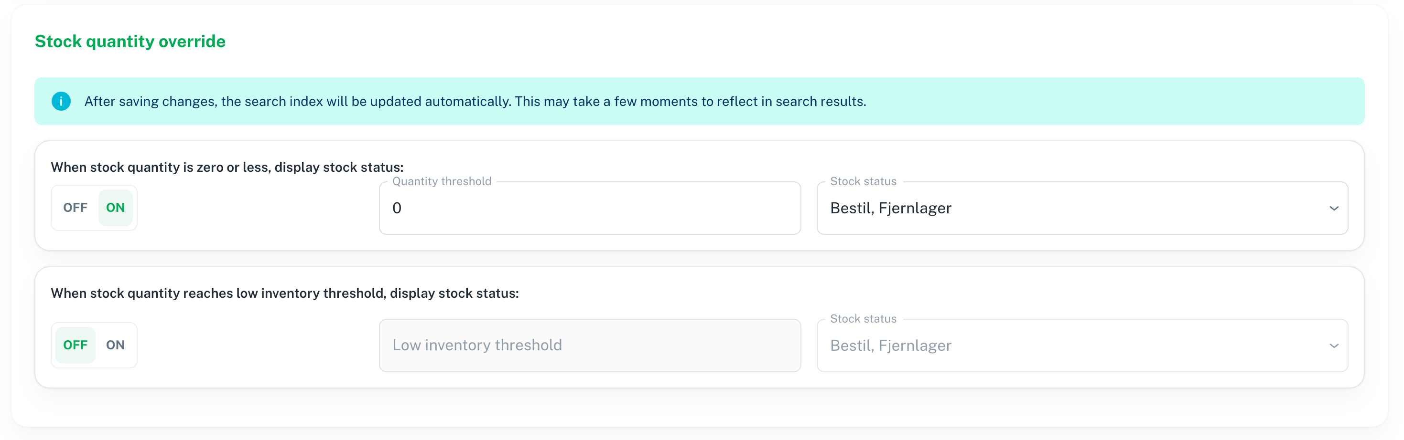Turn ON the low inventory threshold override
The image size is (1404, 440).
coord(116,345)
